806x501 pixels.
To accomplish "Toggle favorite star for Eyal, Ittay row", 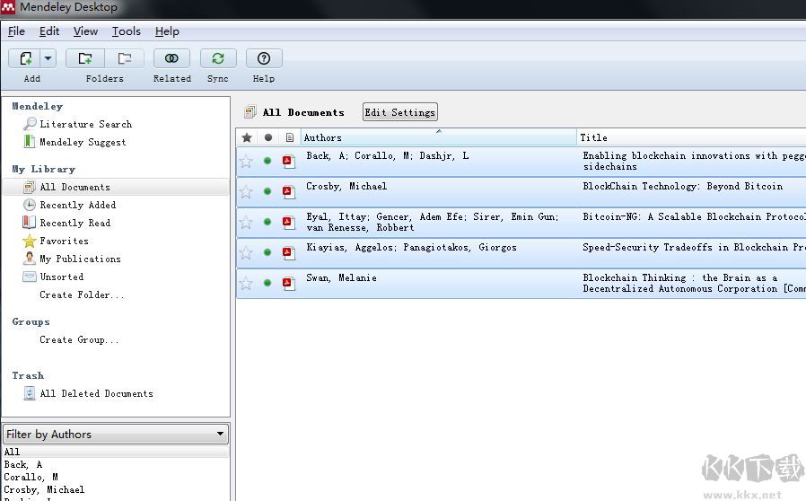I will pyautogui.click(x=246, y=222).
